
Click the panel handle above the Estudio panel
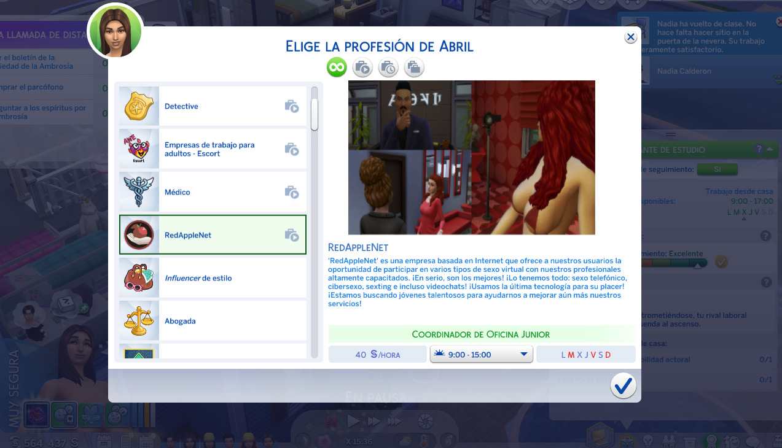(x=671, y=134)
